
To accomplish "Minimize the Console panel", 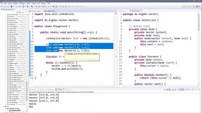I will pos(197,89).
